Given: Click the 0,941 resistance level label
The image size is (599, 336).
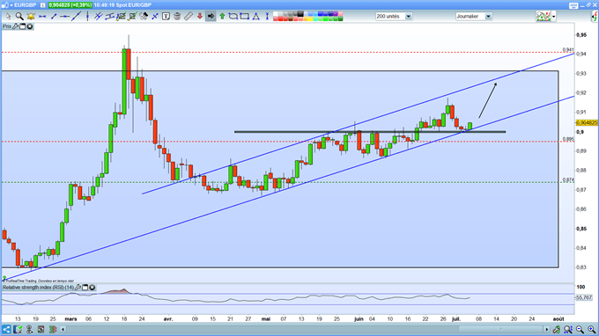Looking at the screenshot, I should click(568, 49).
